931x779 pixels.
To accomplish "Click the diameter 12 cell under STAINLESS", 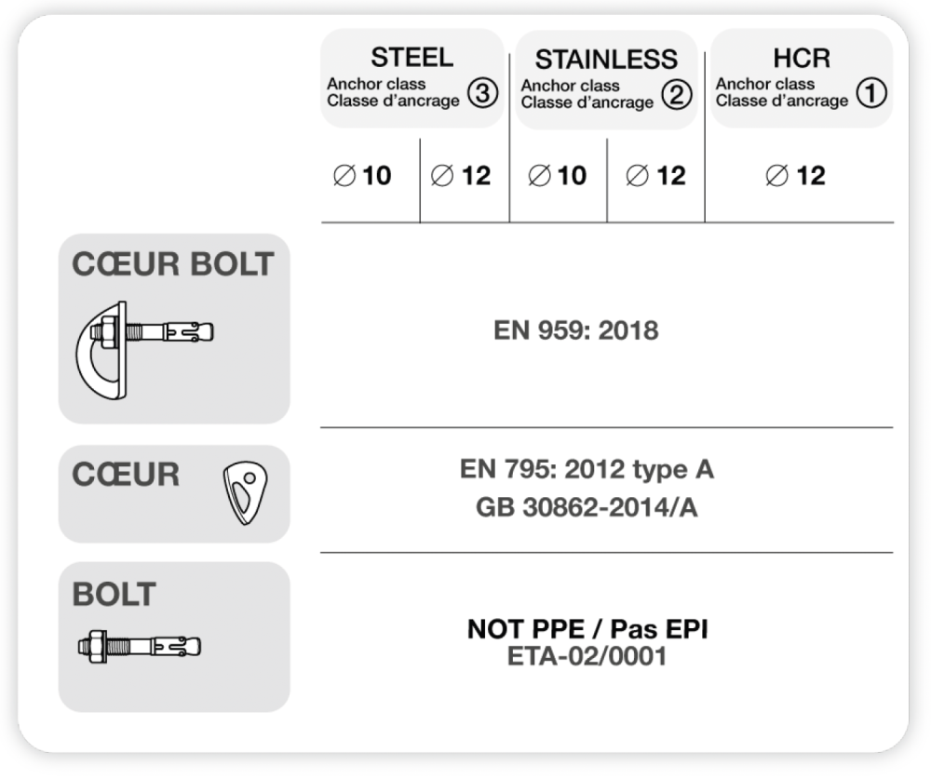I will (x=657, y=176).
